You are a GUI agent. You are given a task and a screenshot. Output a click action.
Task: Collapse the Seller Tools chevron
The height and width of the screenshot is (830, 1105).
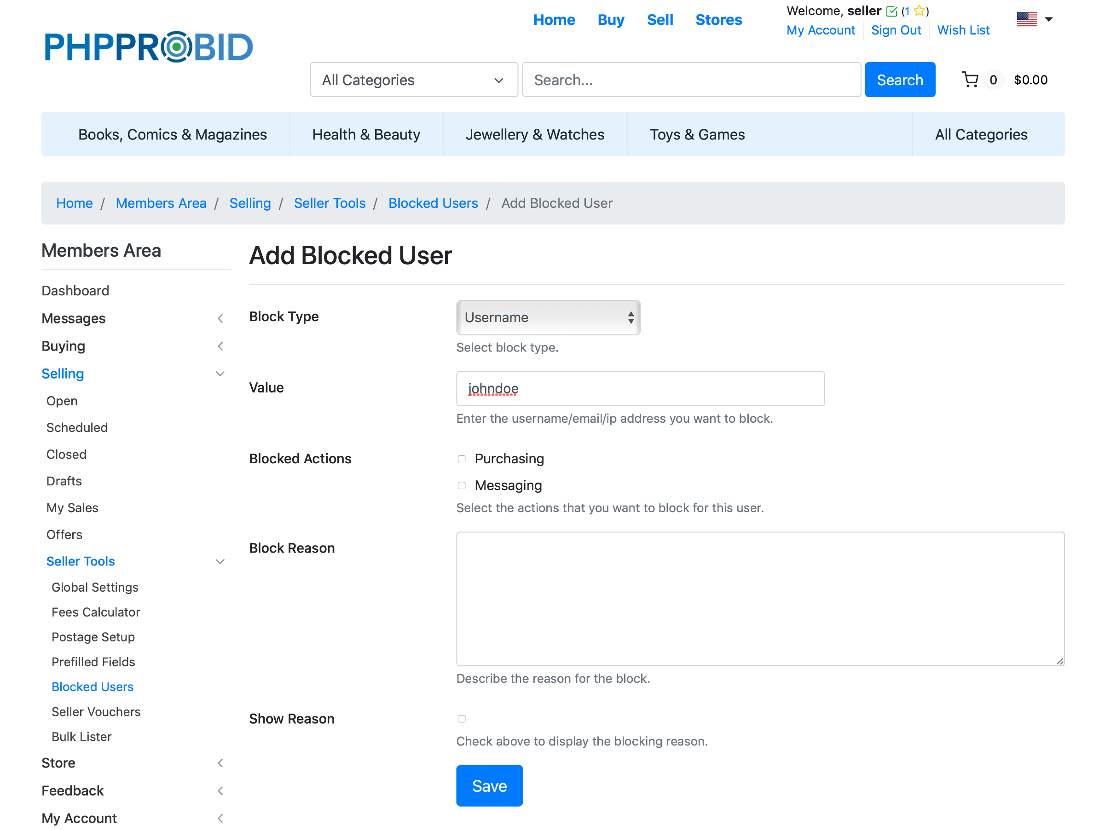pos(220,562)
